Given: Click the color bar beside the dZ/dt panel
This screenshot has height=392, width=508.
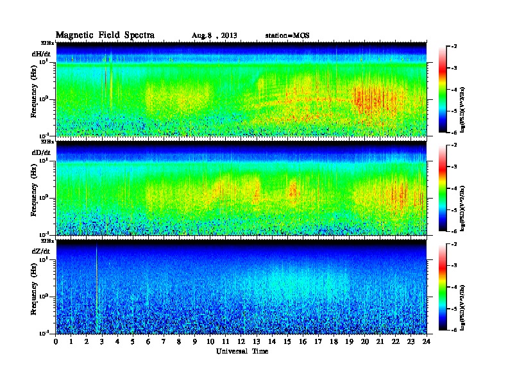Looking at the screenshot, I should [x=443, y=287].
